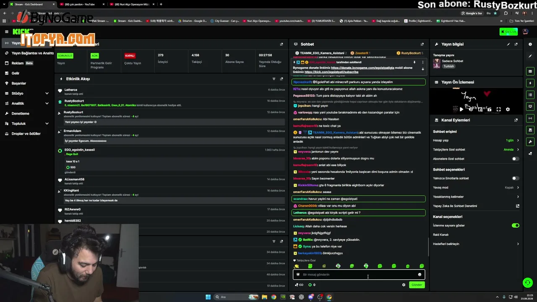
Task: Open Yasaklanmış kelimeler chevron
Action: pos(518,197)
